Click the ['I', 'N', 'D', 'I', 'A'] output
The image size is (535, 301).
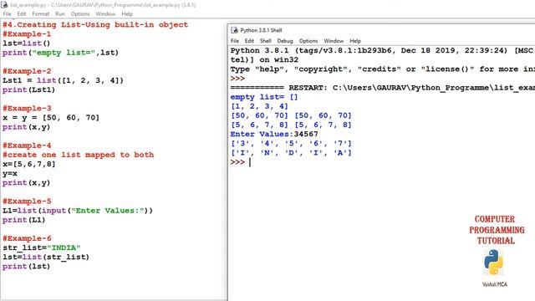click(291, 153)
